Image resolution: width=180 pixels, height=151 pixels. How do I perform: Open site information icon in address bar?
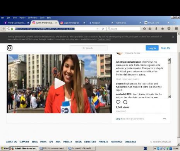point(9,29)
